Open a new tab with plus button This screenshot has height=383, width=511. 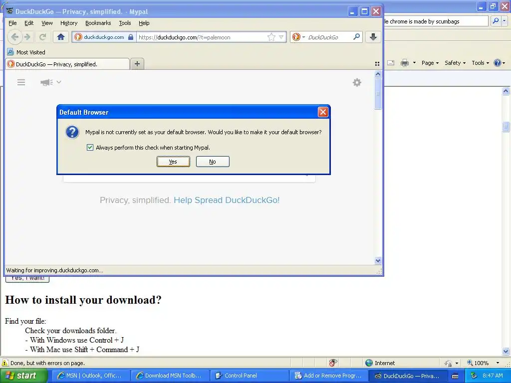137,64
